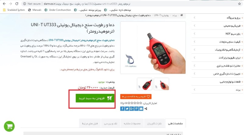Click orange افزودن به علاقه مندی ها button
Viewport: 244px width, 135px height.
point(136,97)
